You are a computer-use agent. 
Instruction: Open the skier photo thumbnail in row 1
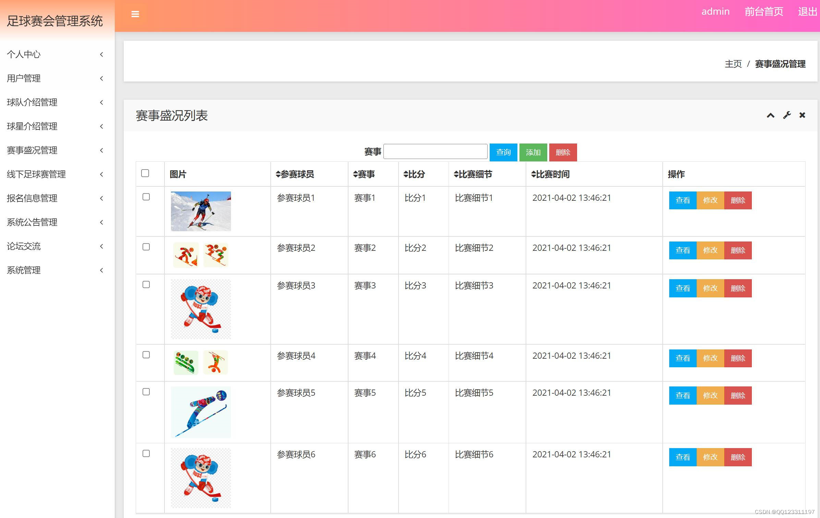pyautogui.click(x=201, y=211)
